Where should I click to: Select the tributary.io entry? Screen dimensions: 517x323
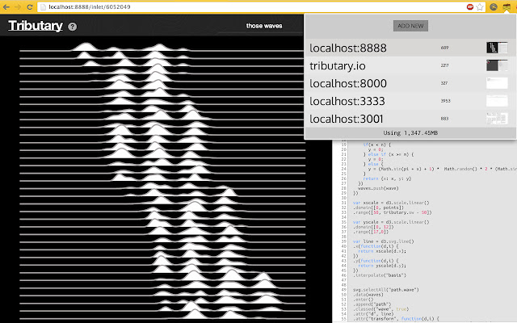[x=410, y=65]
